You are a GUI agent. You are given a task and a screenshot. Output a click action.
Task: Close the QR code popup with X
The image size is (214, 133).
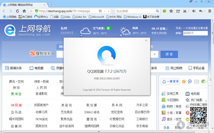pyautogui.click(x=206, y=101)
